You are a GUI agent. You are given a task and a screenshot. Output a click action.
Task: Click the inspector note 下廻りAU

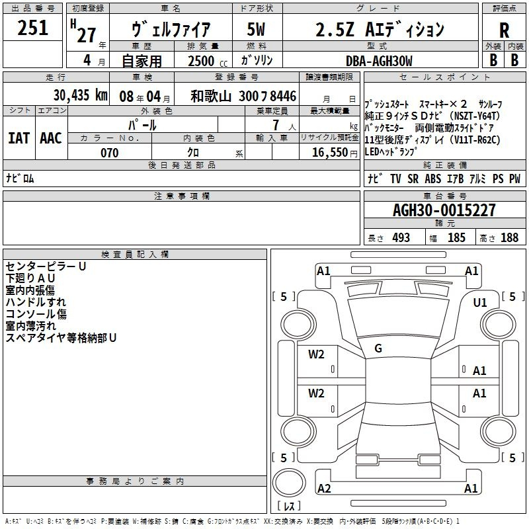30,278
